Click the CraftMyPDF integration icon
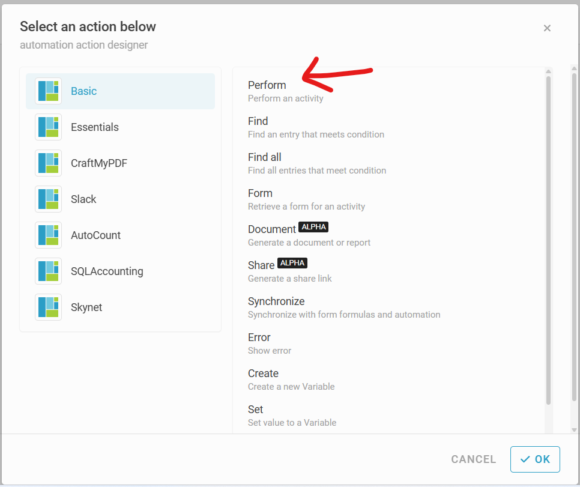The image size is (580, 487). click(x=48, y=163)
